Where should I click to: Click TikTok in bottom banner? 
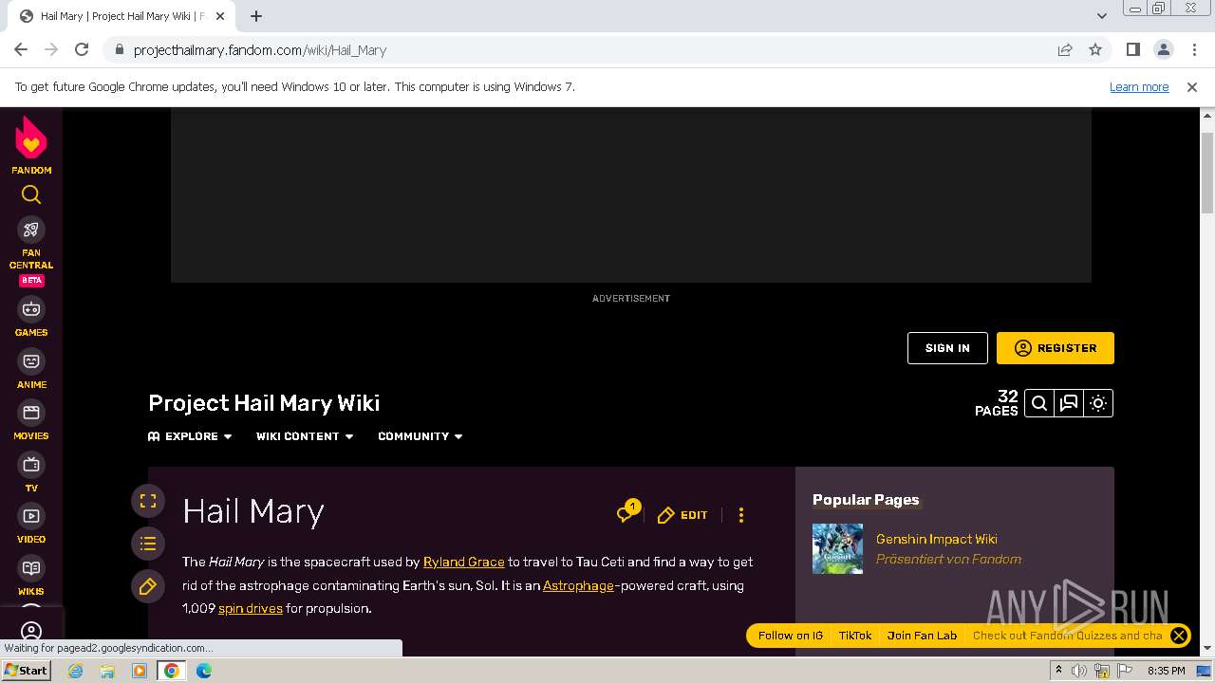tap(855, 636)
